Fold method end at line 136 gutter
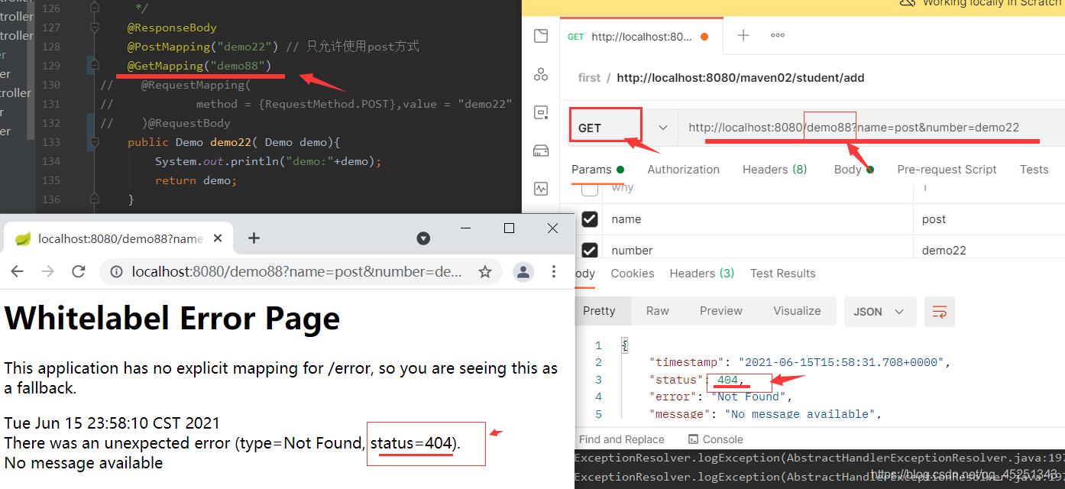Viewport: 1065px width, 489px height. click(x=95, y=199)
